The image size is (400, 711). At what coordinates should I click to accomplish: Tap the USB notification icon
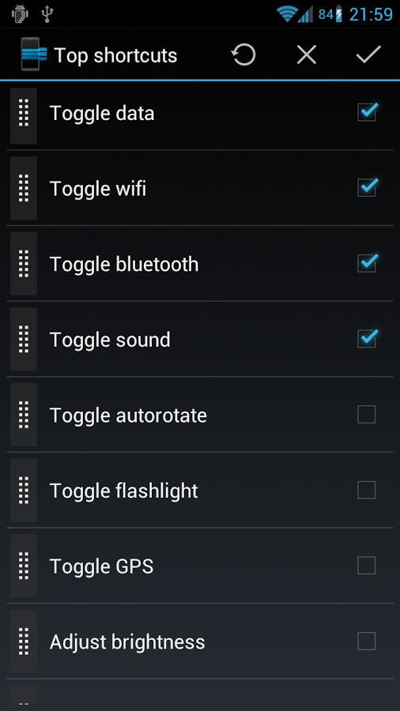pos(47,14)
